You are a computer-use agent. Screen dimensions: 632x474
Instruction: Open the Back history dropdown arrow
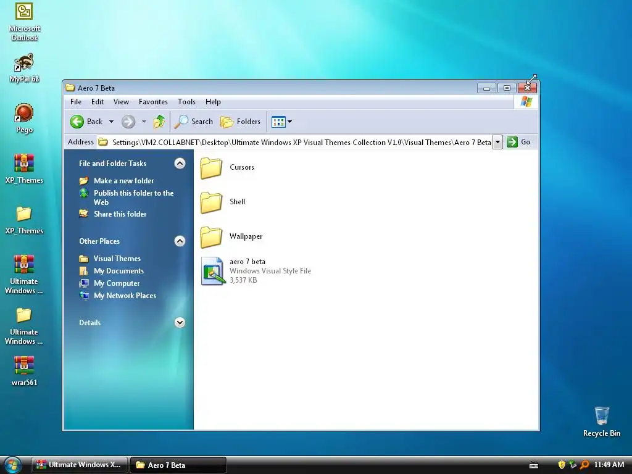[x=111, y=122]
